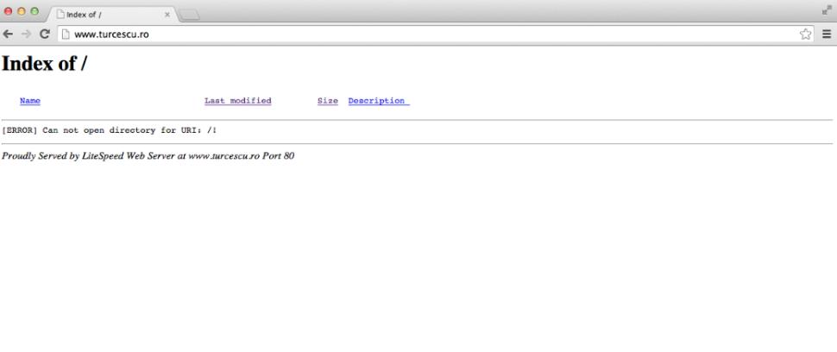837x352 pixels.
Task: Open the Chrome hamburger menu
Action: pos(827,34)
